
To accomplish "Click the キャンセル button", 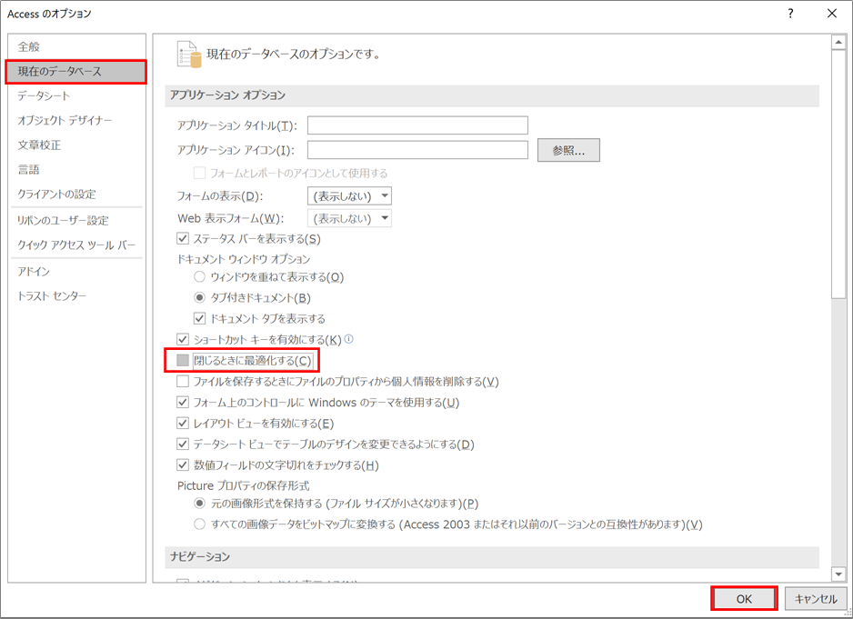I will point(816,599).
